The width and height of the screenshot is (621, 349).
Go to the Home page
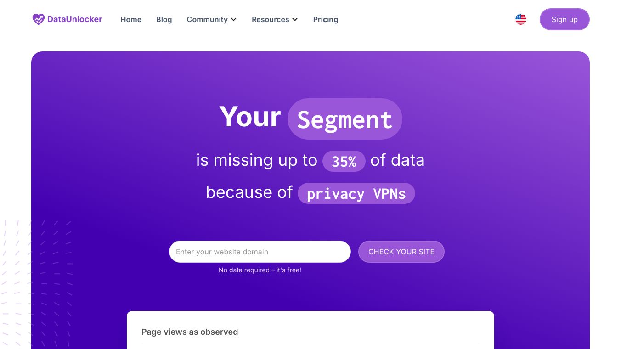click(131, 19)
